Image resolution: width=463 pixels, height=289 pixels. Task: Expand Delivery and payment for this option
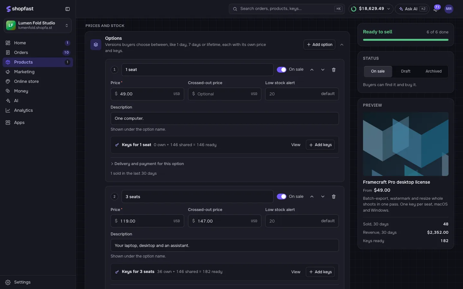(x=147, y=164)
